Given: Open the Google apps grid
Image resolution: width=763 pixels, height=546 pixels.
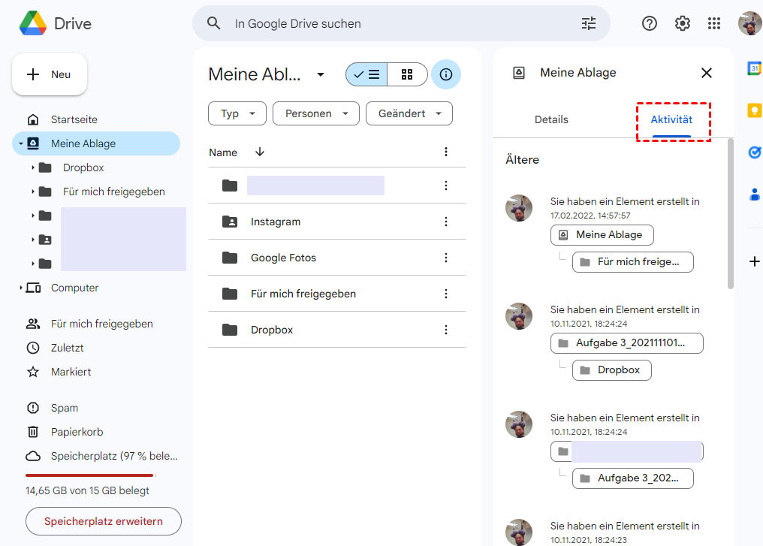Looking at the screenshot, I should (x=714, y=23).
